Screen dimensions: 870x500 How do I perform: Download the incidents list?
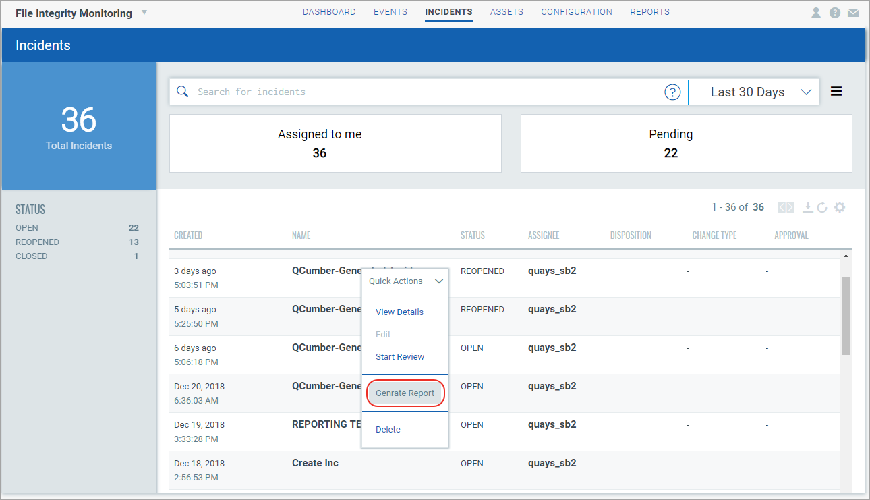[807, 207]
